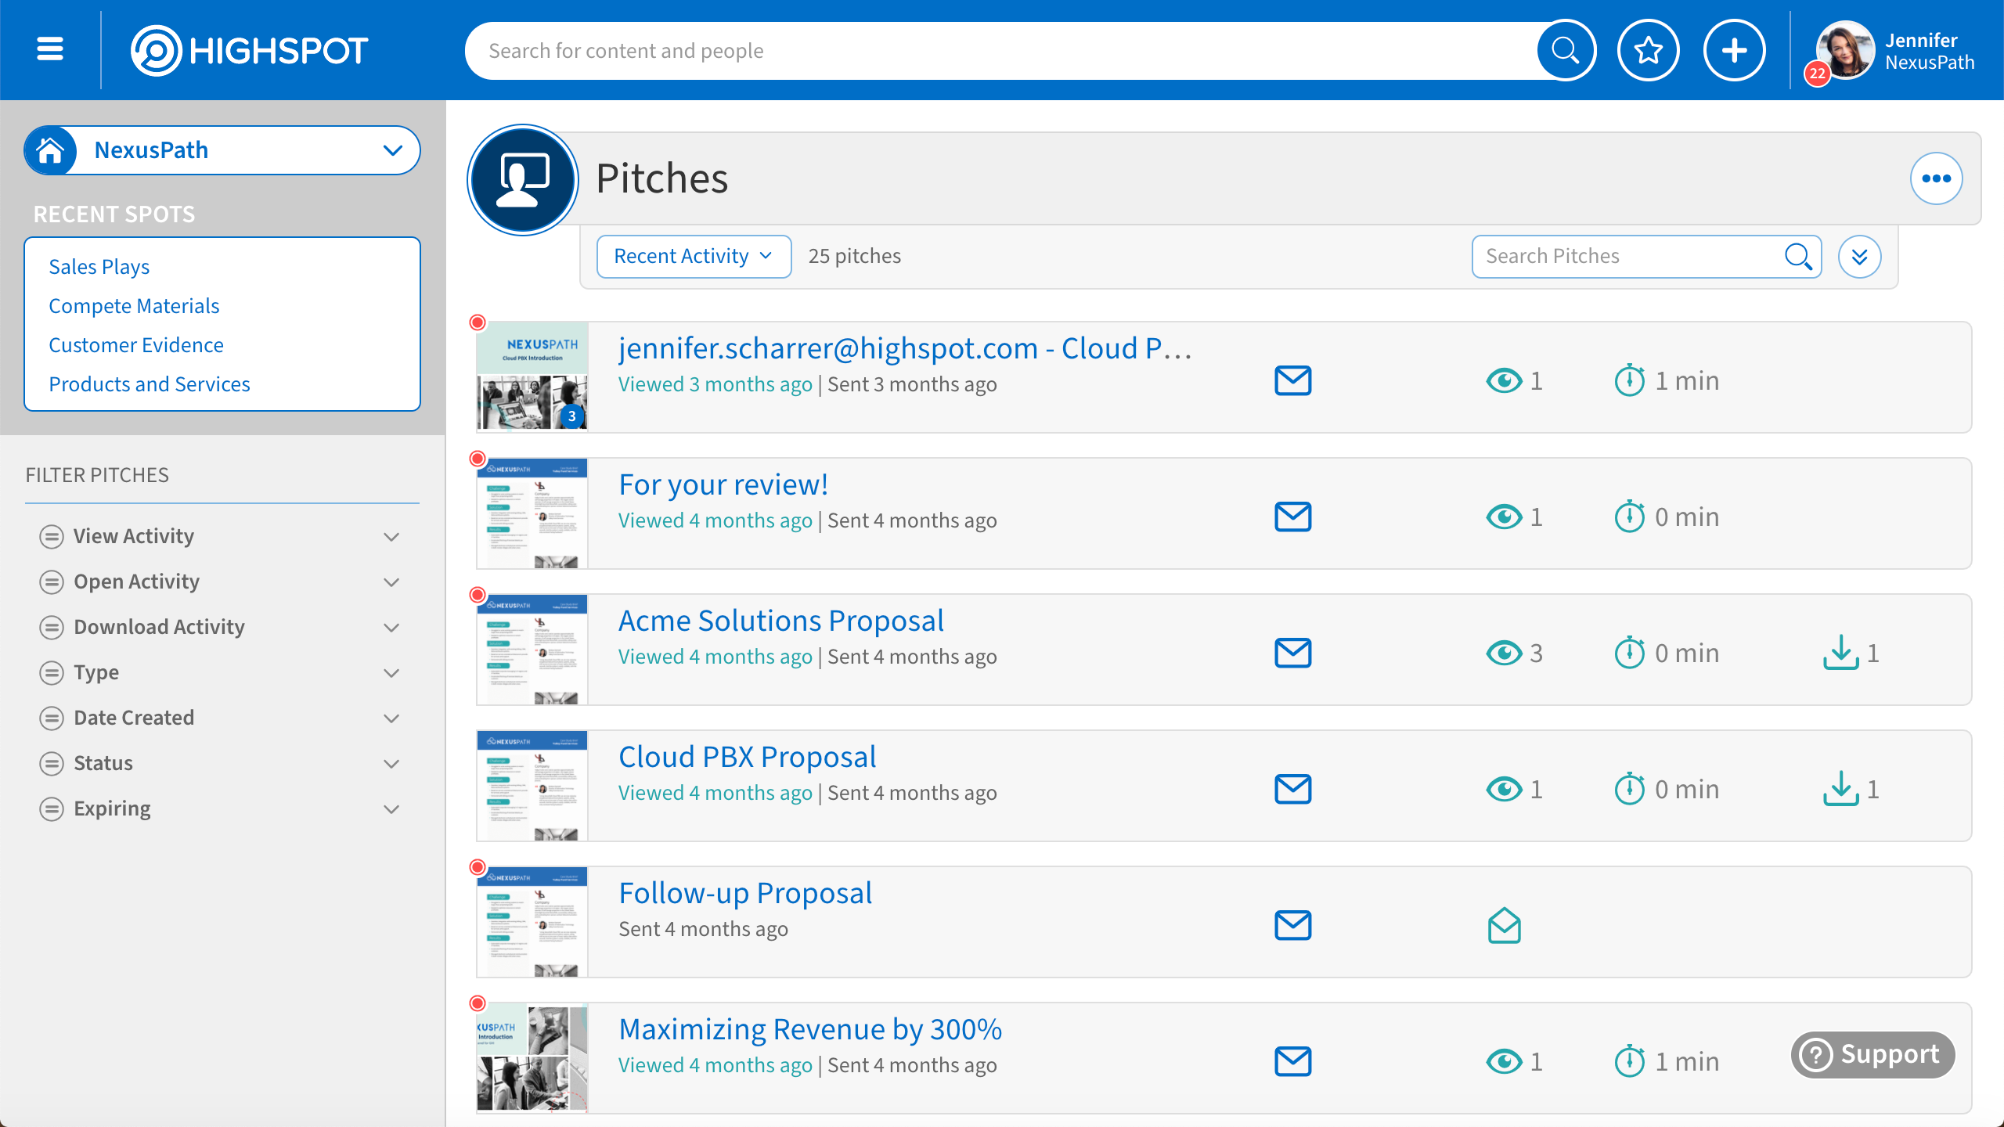Click the Pitches screen-share icon

click(x=522, y=178)
